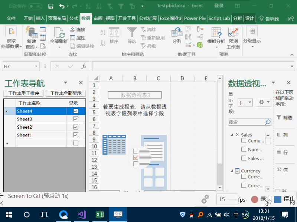Click the Refresh All icon
297x222 pixels.
(x=59, y=33)
